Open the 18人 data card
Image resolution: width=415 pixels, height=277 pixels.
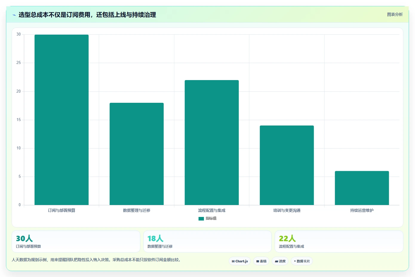tap(207, 241)
